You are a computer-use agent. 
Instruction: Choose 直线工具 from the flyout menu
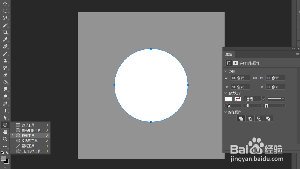[x=30, y=146]
